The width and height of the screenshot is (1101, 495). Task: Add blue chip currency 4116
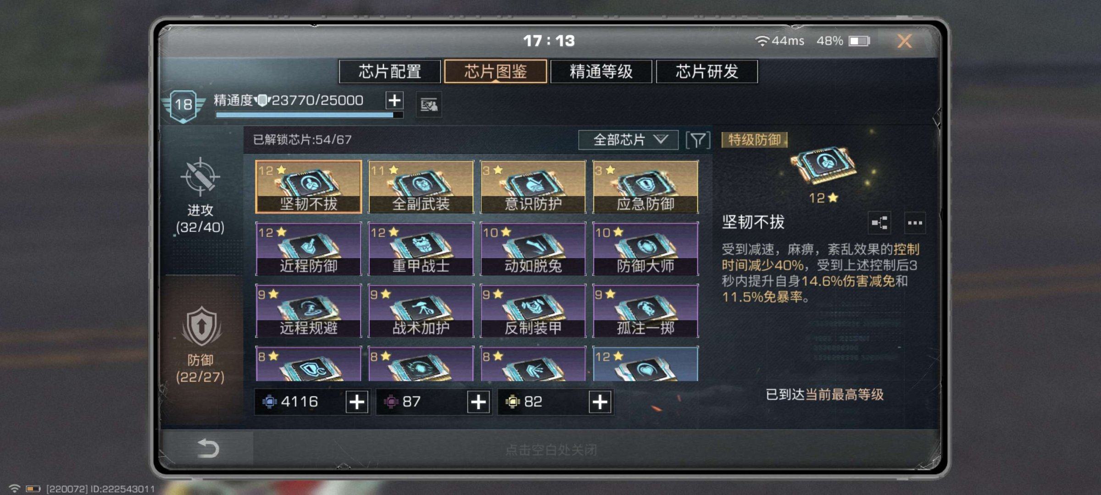click(x=357, y=402)
